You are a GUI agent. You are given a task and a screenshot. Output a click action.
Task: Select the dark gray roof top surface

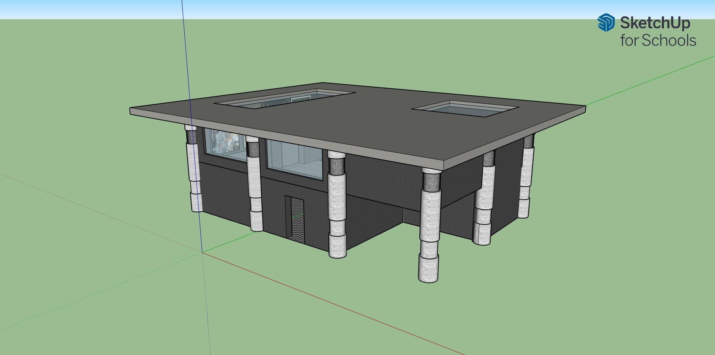point(372,123)
